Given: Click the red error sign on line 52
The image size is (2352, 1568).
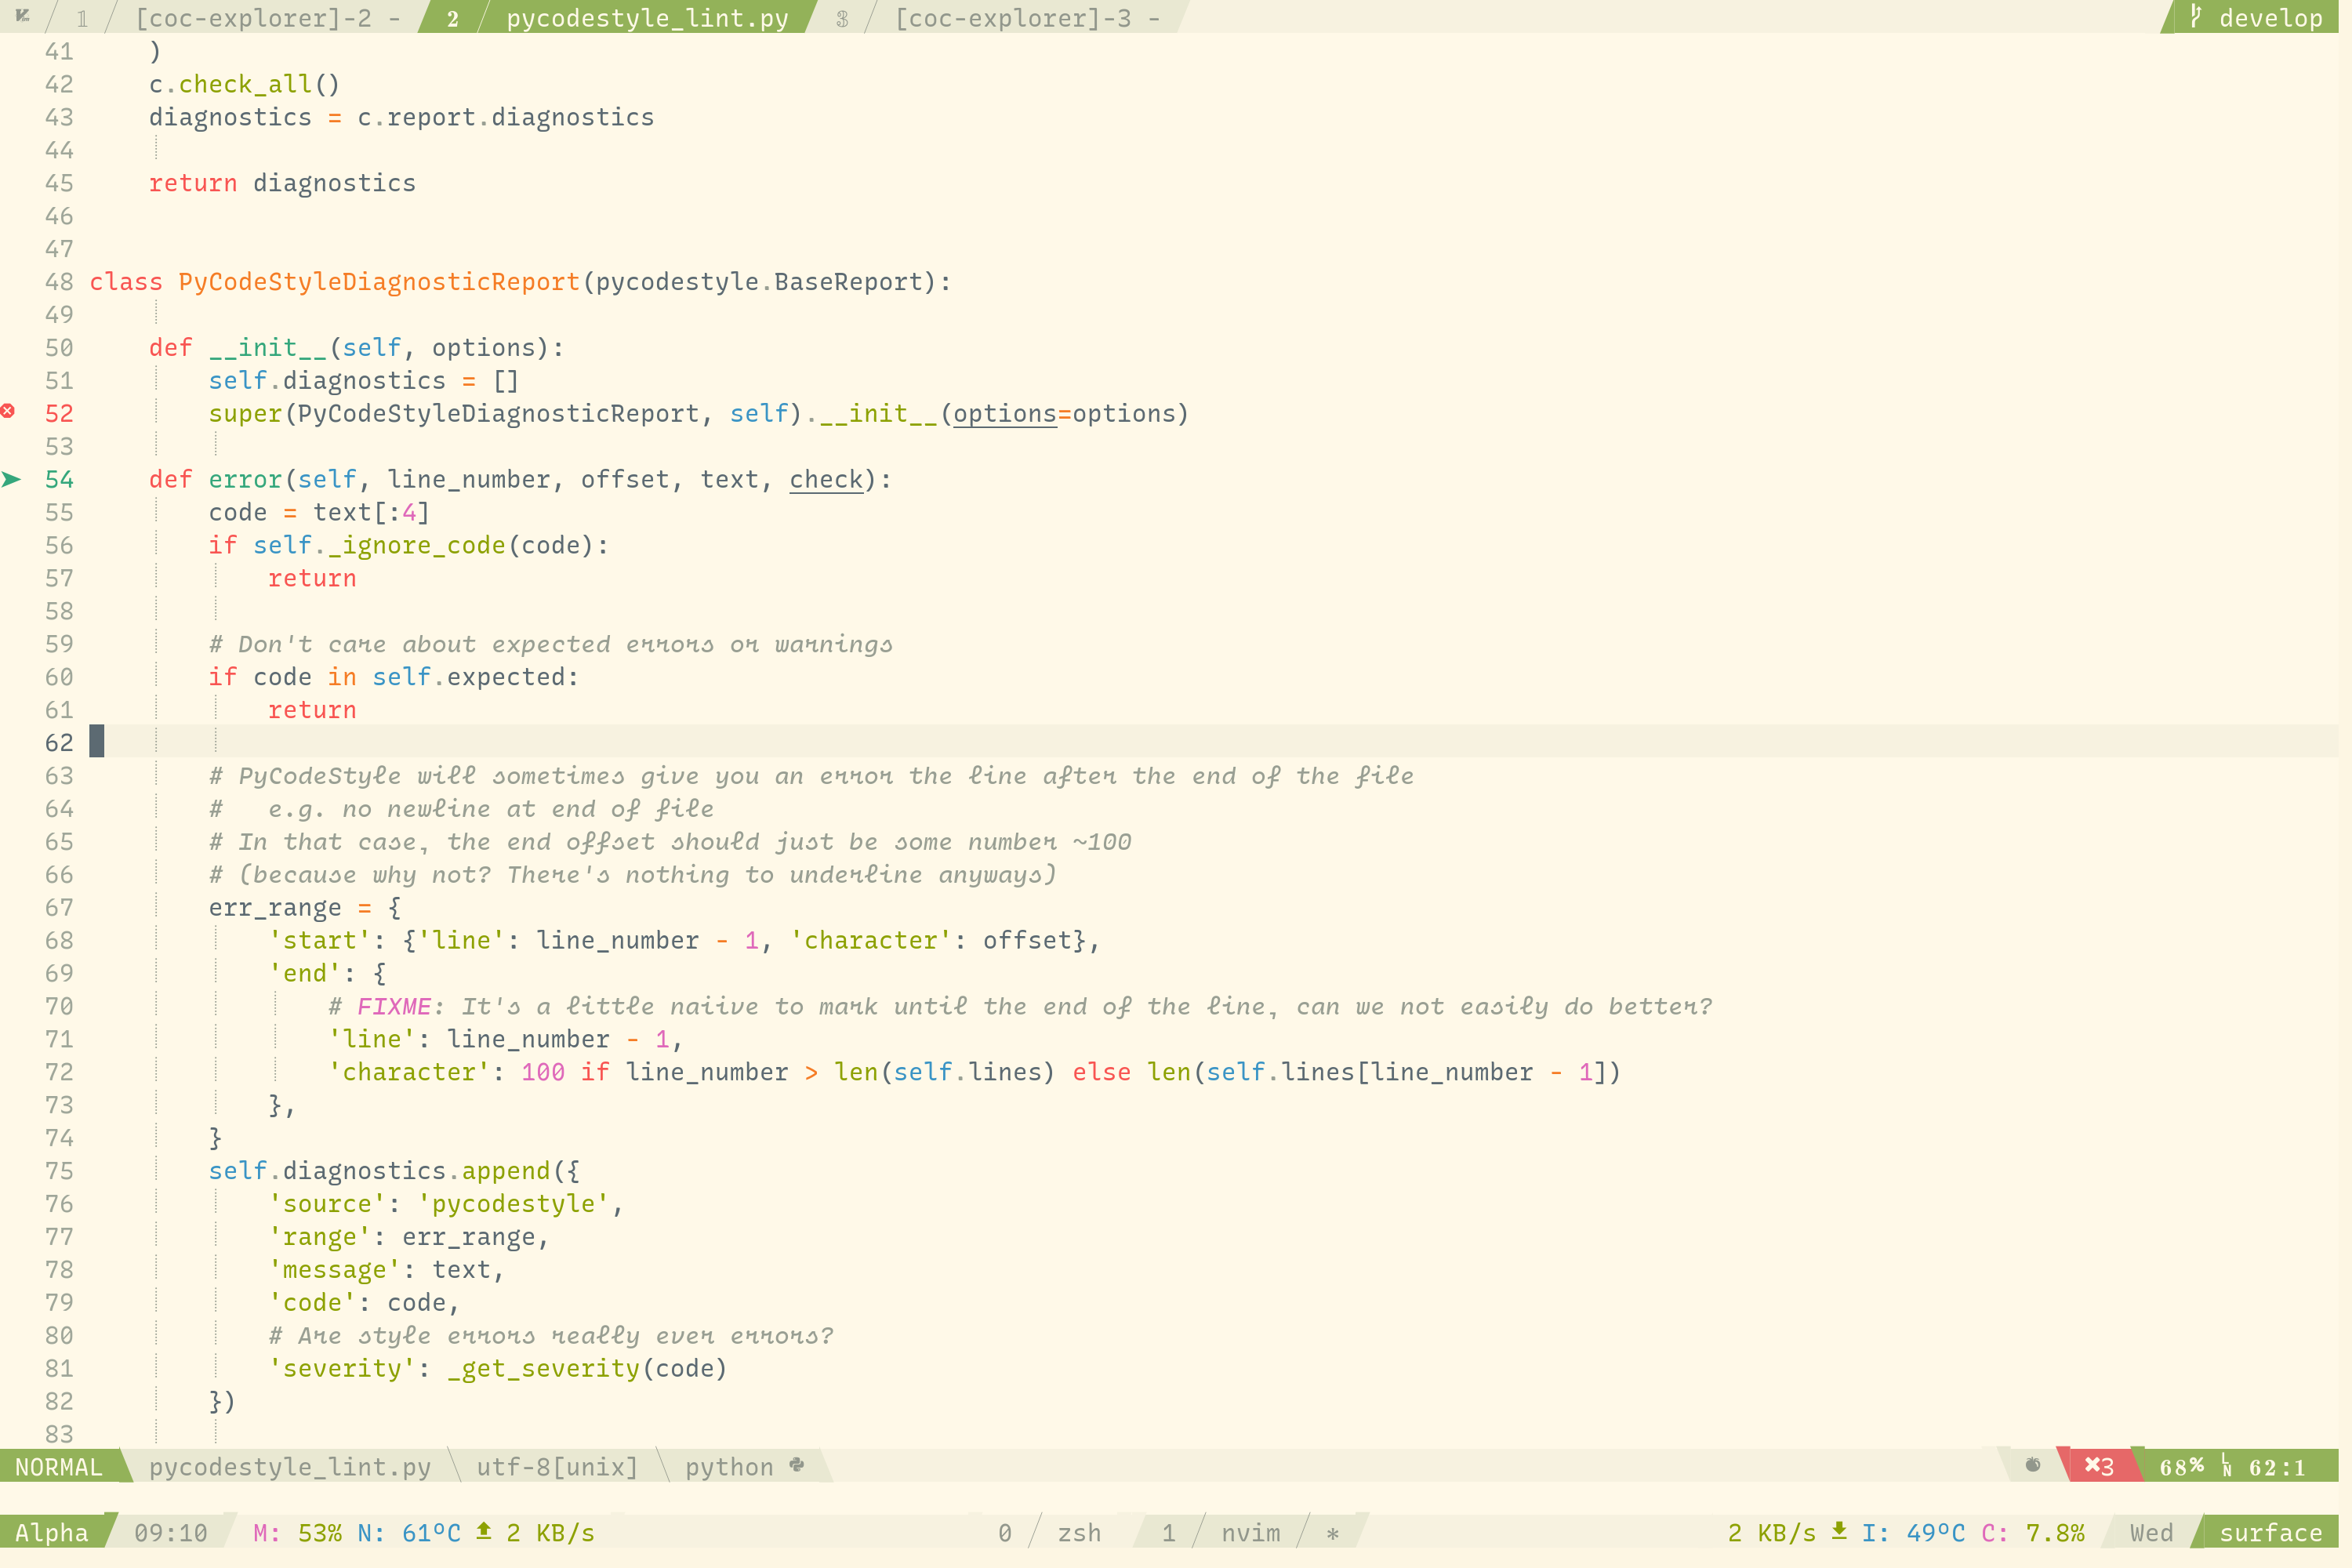Looking at the screenshot, I should click(x=8, y=411).
